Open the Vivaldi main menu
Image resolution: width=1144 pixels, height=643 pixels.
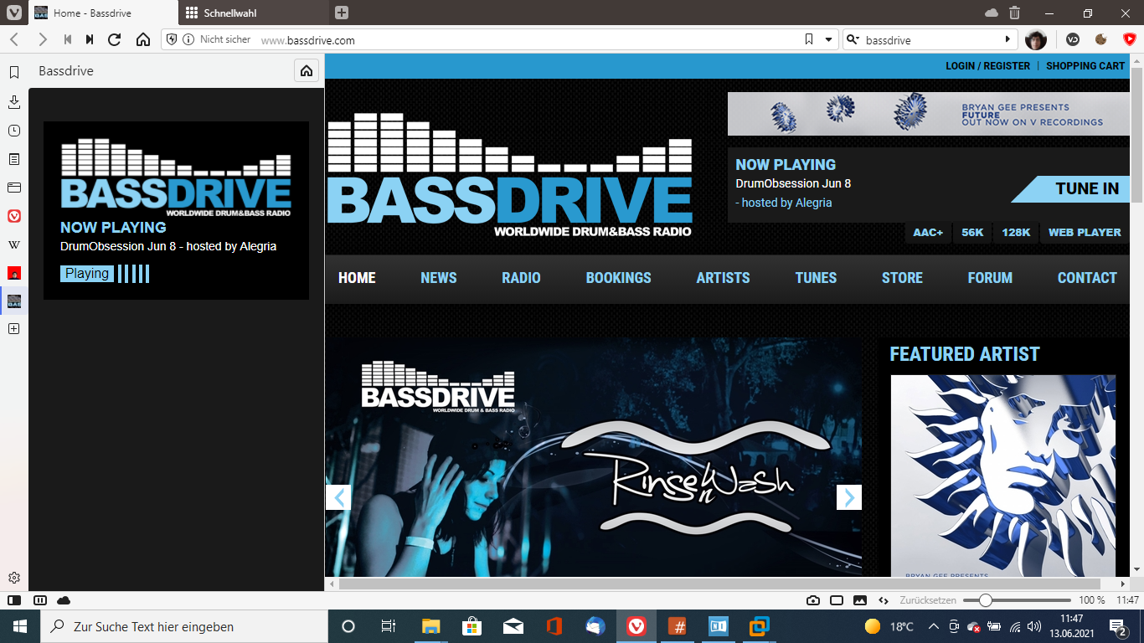click(14, 13)
